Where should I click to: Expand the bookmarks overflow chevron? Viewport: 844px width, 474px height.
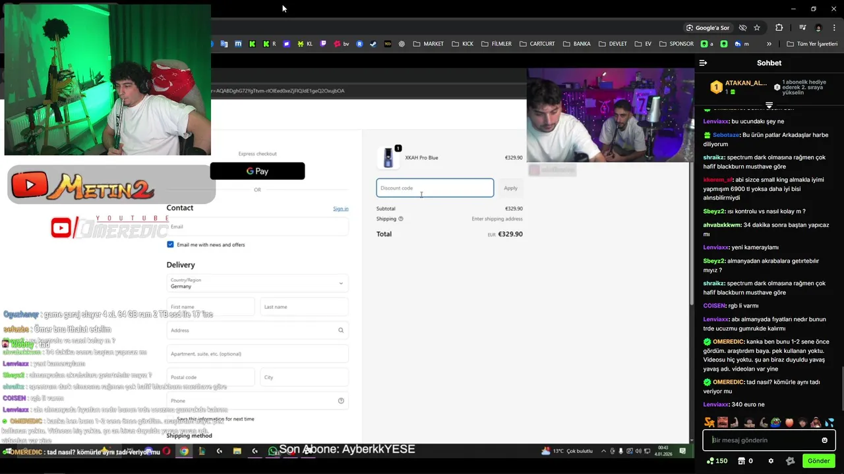pos(769,44)
